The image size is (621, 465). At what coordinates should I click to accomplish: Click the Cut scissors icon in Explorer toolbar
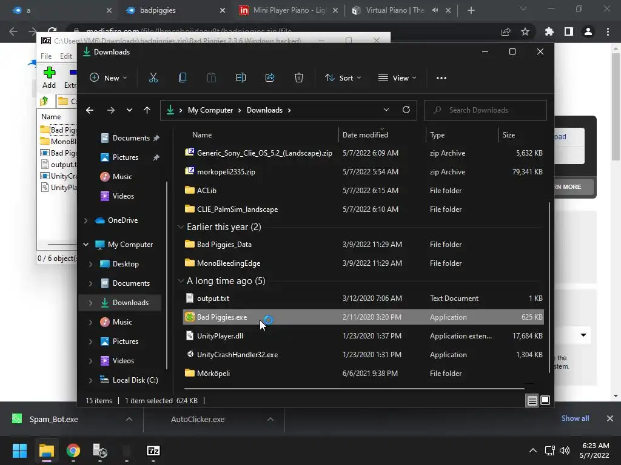[x=153, y=78]
